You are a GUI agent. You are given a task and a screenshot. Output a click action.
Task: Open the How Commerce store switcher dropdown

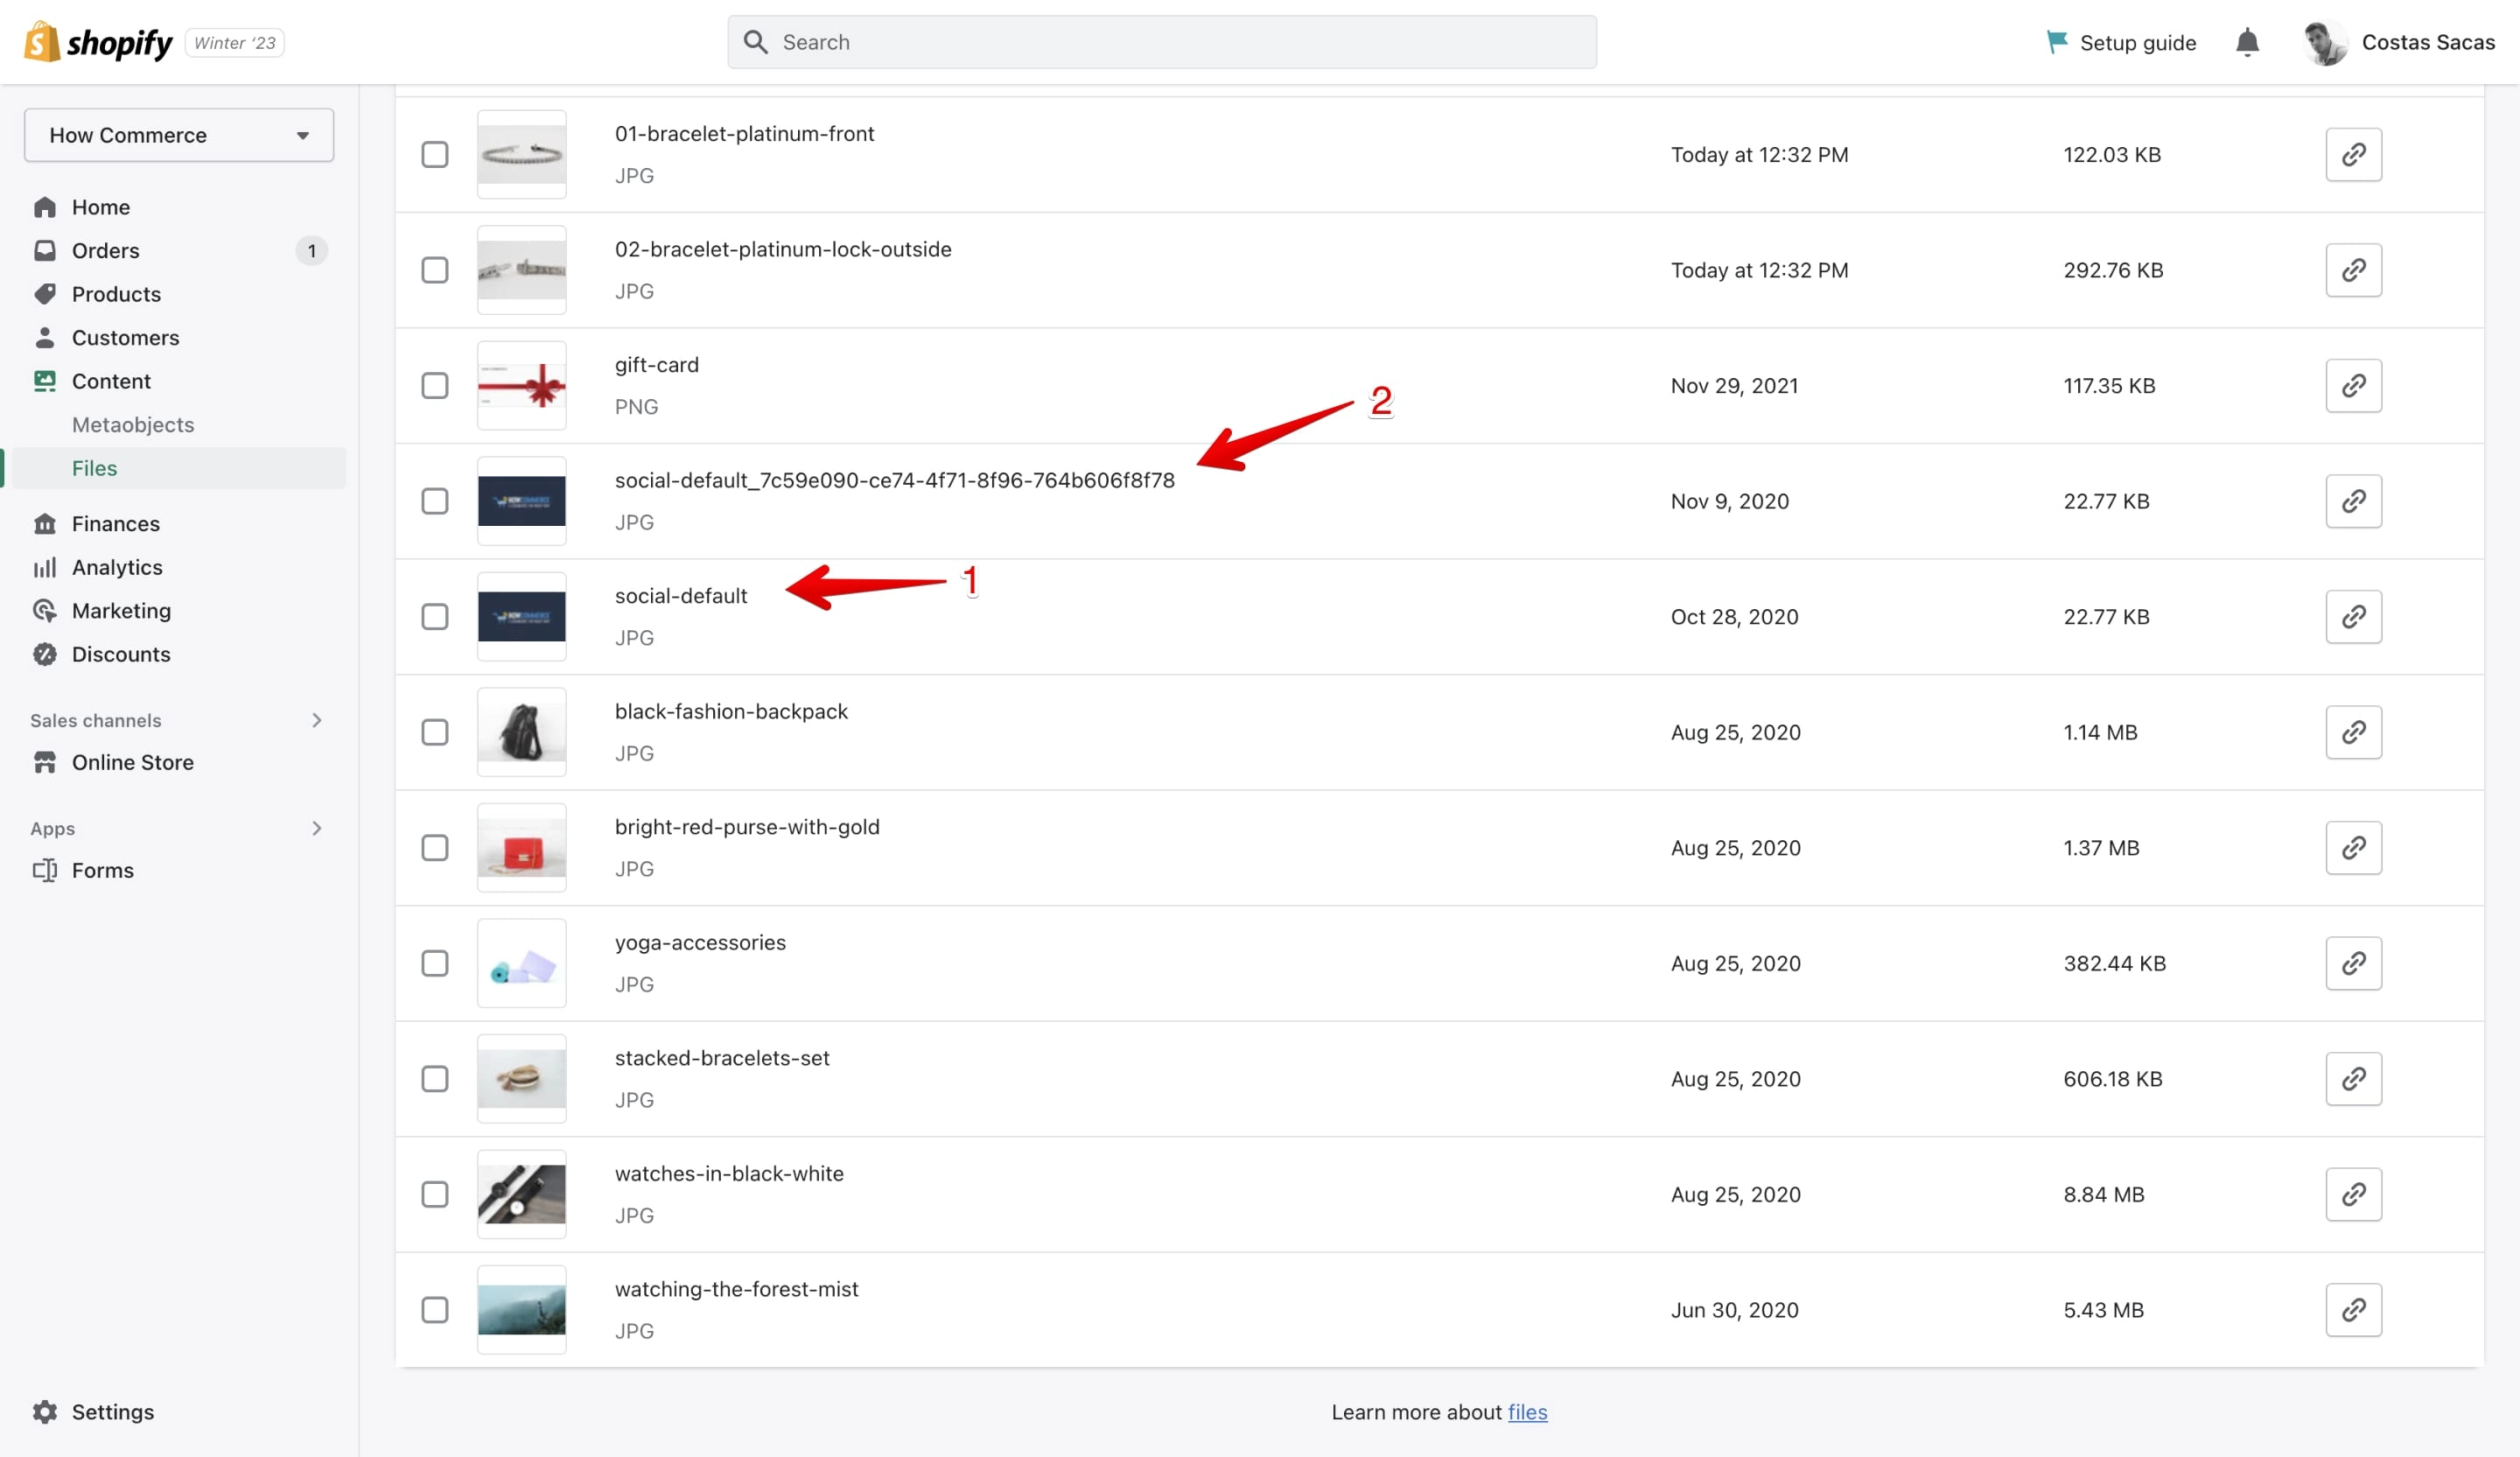click(179, 135)
